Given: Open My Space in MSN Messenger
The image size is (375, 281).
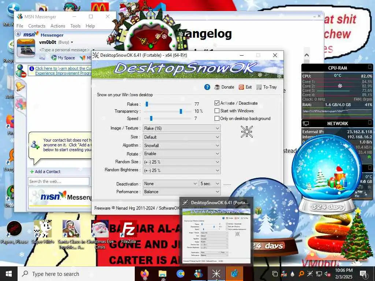Looking at the screenshot, I should click(x=63, y=57).
